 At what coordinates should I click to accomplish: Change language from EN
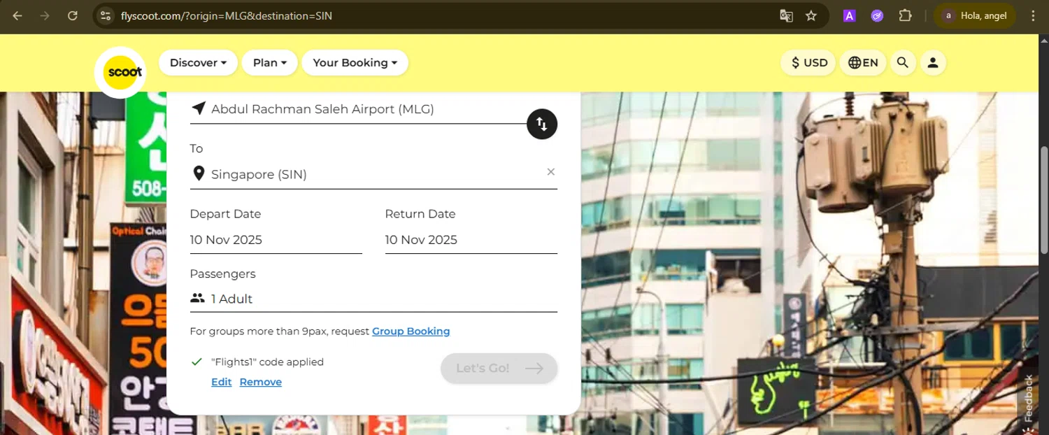coord(863,63)
